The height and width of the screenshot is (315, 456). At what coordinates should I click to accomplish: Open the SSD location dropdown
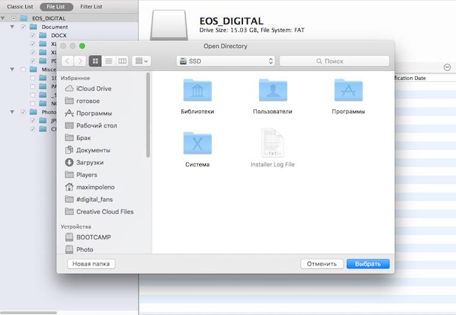pyautogui.click(x=226, y=61)
